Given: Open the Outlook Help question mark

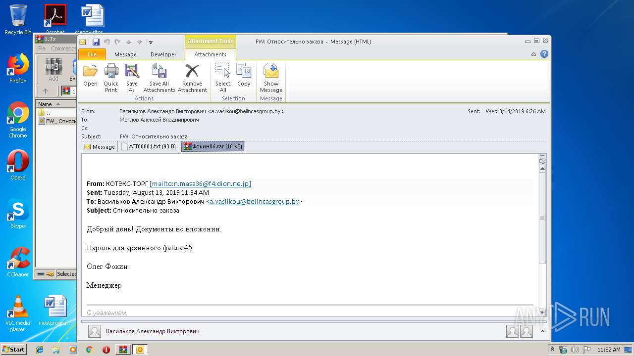Looking at the screenshot, I should click(x=544, y=54).
